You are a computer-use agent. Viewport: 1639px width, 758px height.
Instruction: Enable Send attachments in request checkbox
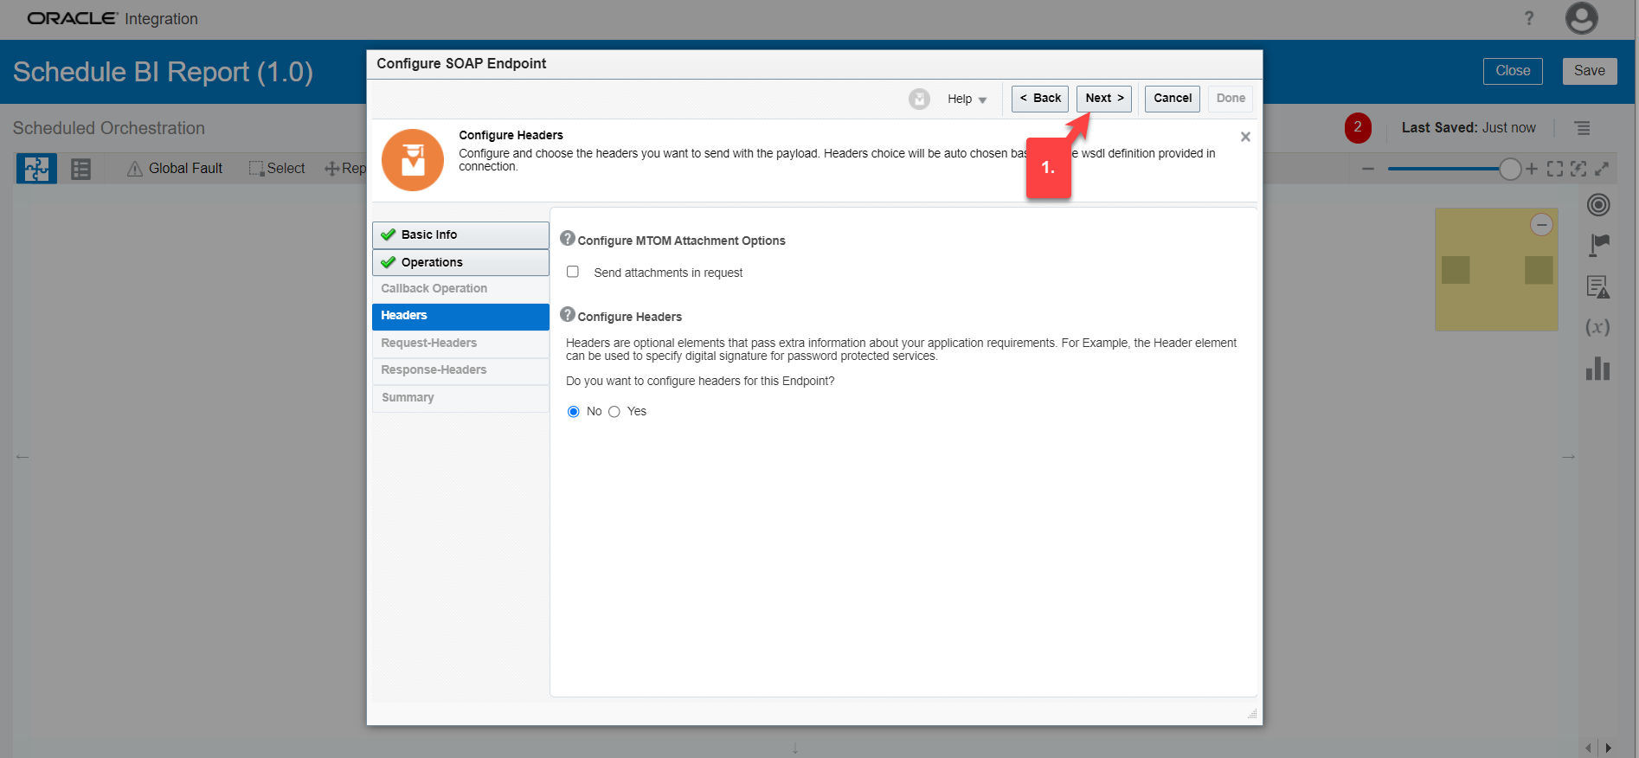(x=573, y=272)
